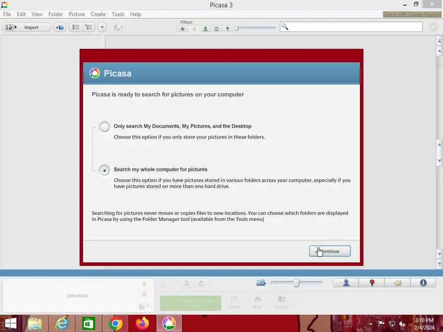Click the clear selection red circle icon

click(144, 294)
